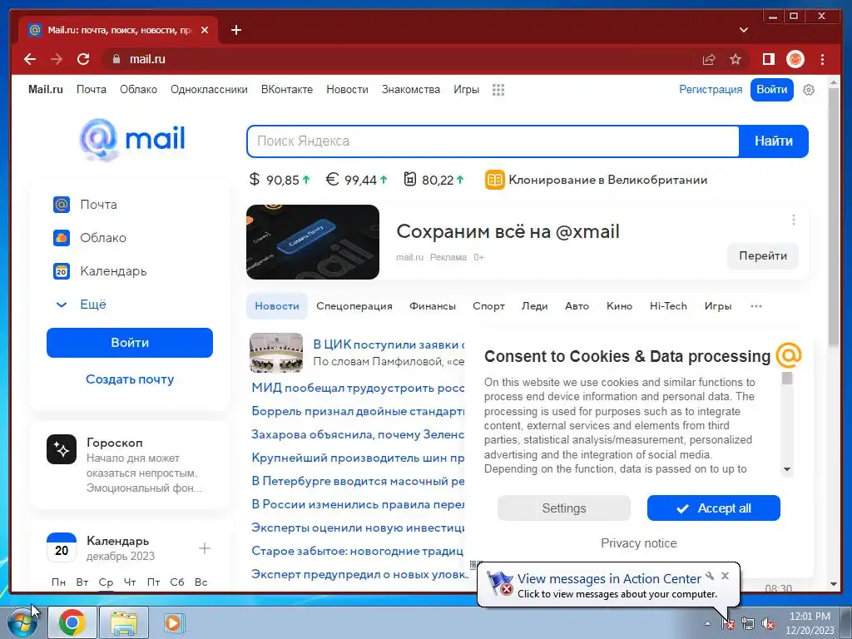Image resolution: width=852 pixels, height=639 pixels.
Task: Open the balloon wrench options icon
Action: [x=710, y=576]
